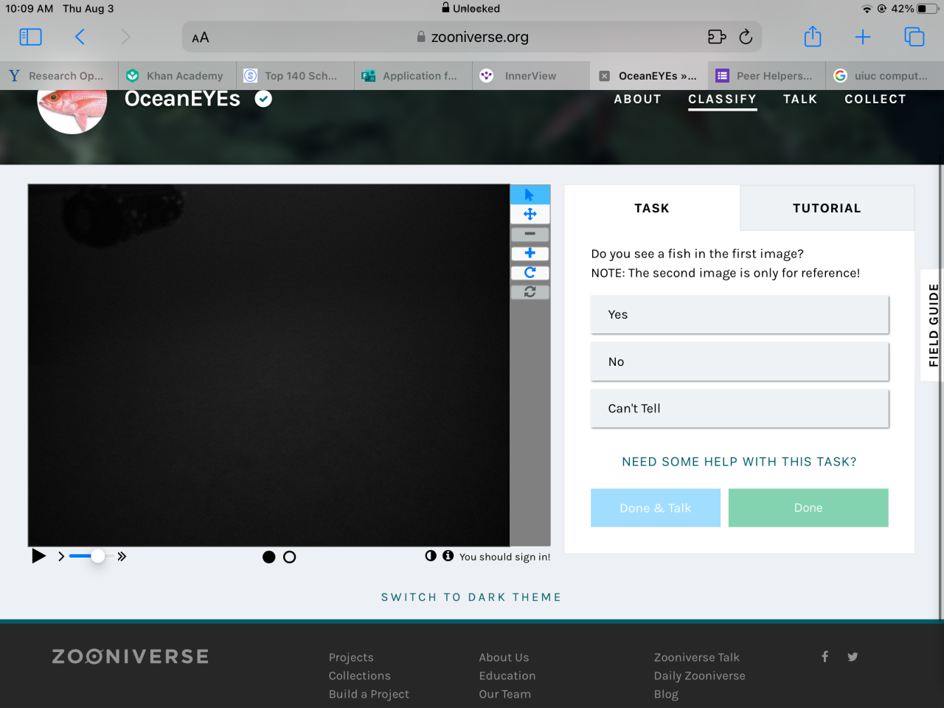Open the Zooniverse Twitter page
The height and width of the screenshot is (708, 944).
coord(853,656)
